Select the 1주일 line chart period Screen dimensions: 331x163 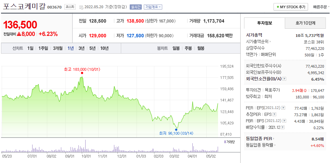click(x=43, y=48)
